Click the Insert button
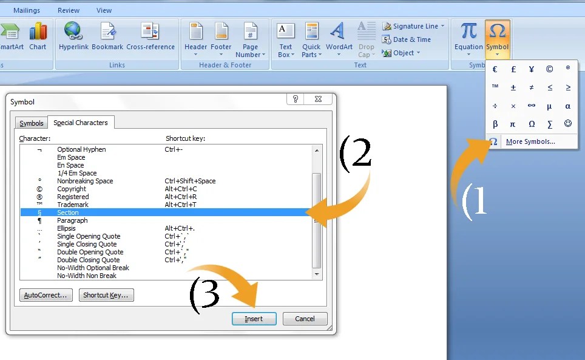 254,318
